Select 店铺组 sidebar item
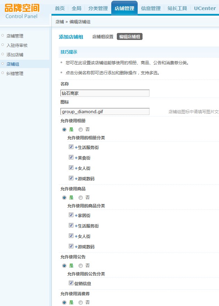The height and width of the screenshot is (306, 219). [x=13, y=64]
